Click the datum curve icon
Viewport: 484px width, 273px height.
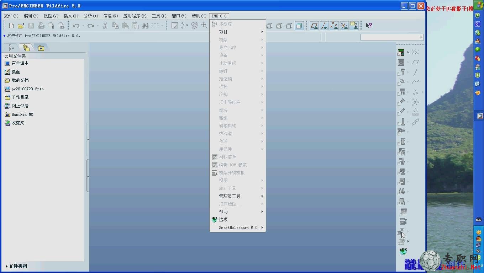point(415,82)
